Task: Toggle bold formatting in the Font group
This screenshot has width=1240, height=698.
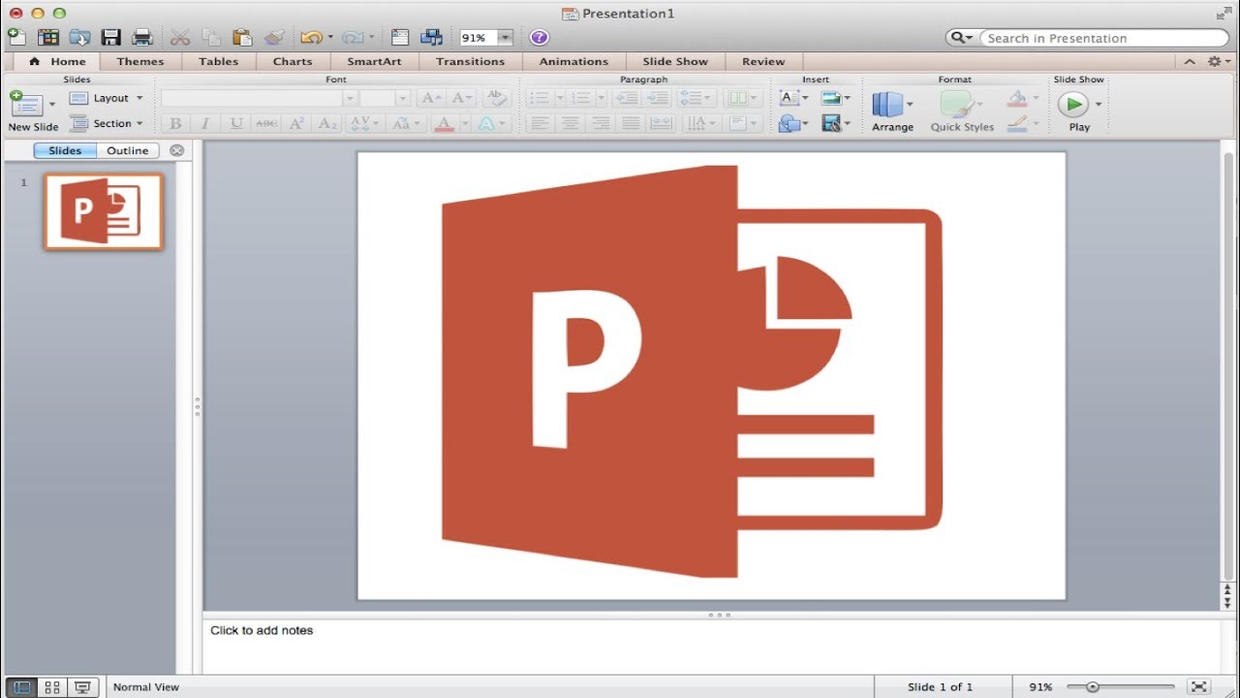Action: pyautogui.click(x=174, y=123)
